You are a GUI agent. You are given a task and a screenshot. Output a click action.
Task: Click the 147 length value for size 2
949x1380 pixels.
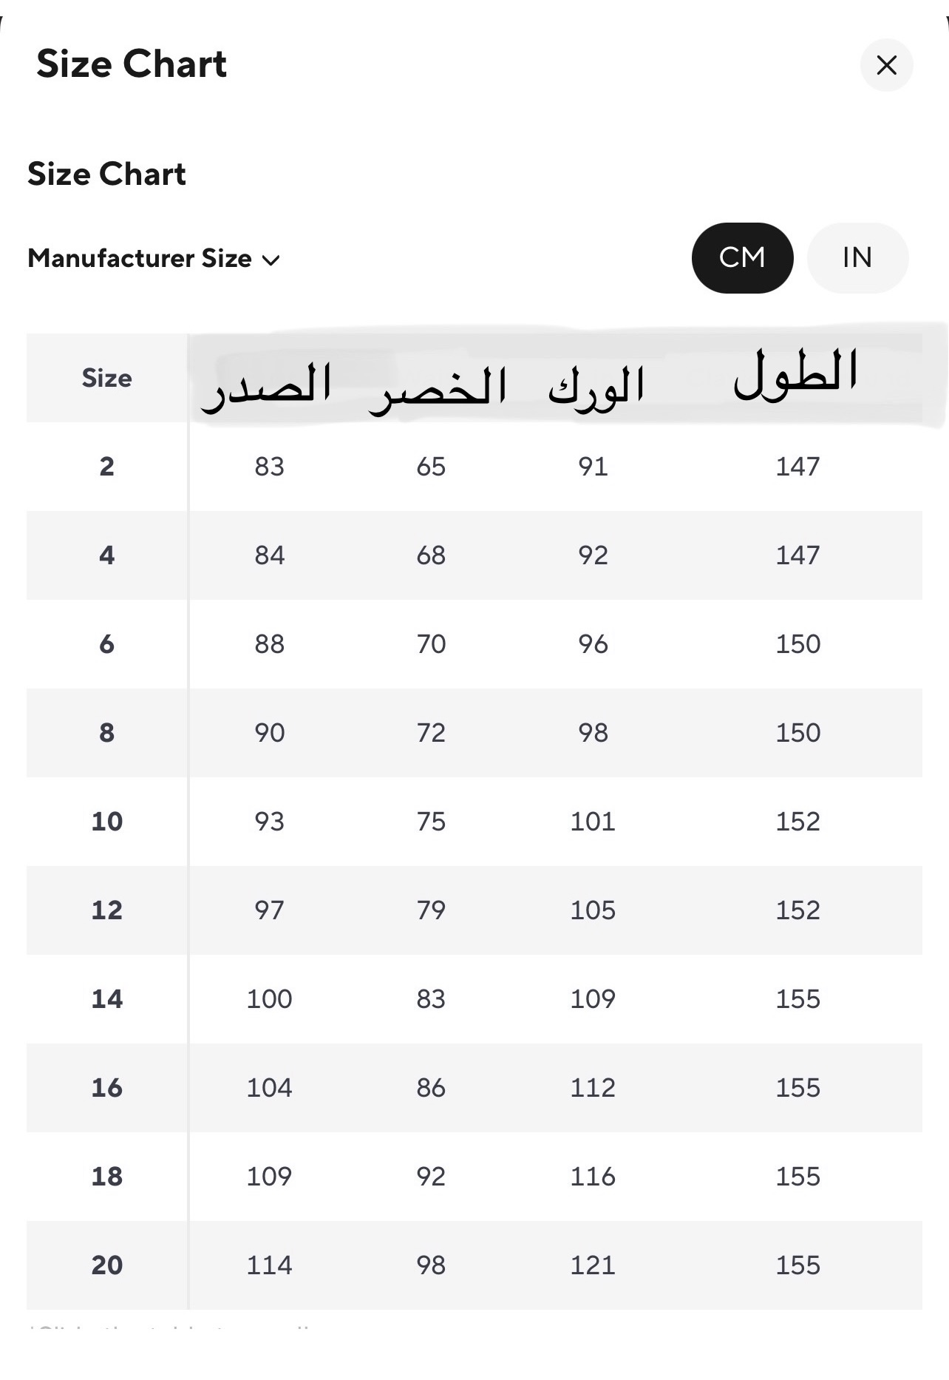(797, 467)
